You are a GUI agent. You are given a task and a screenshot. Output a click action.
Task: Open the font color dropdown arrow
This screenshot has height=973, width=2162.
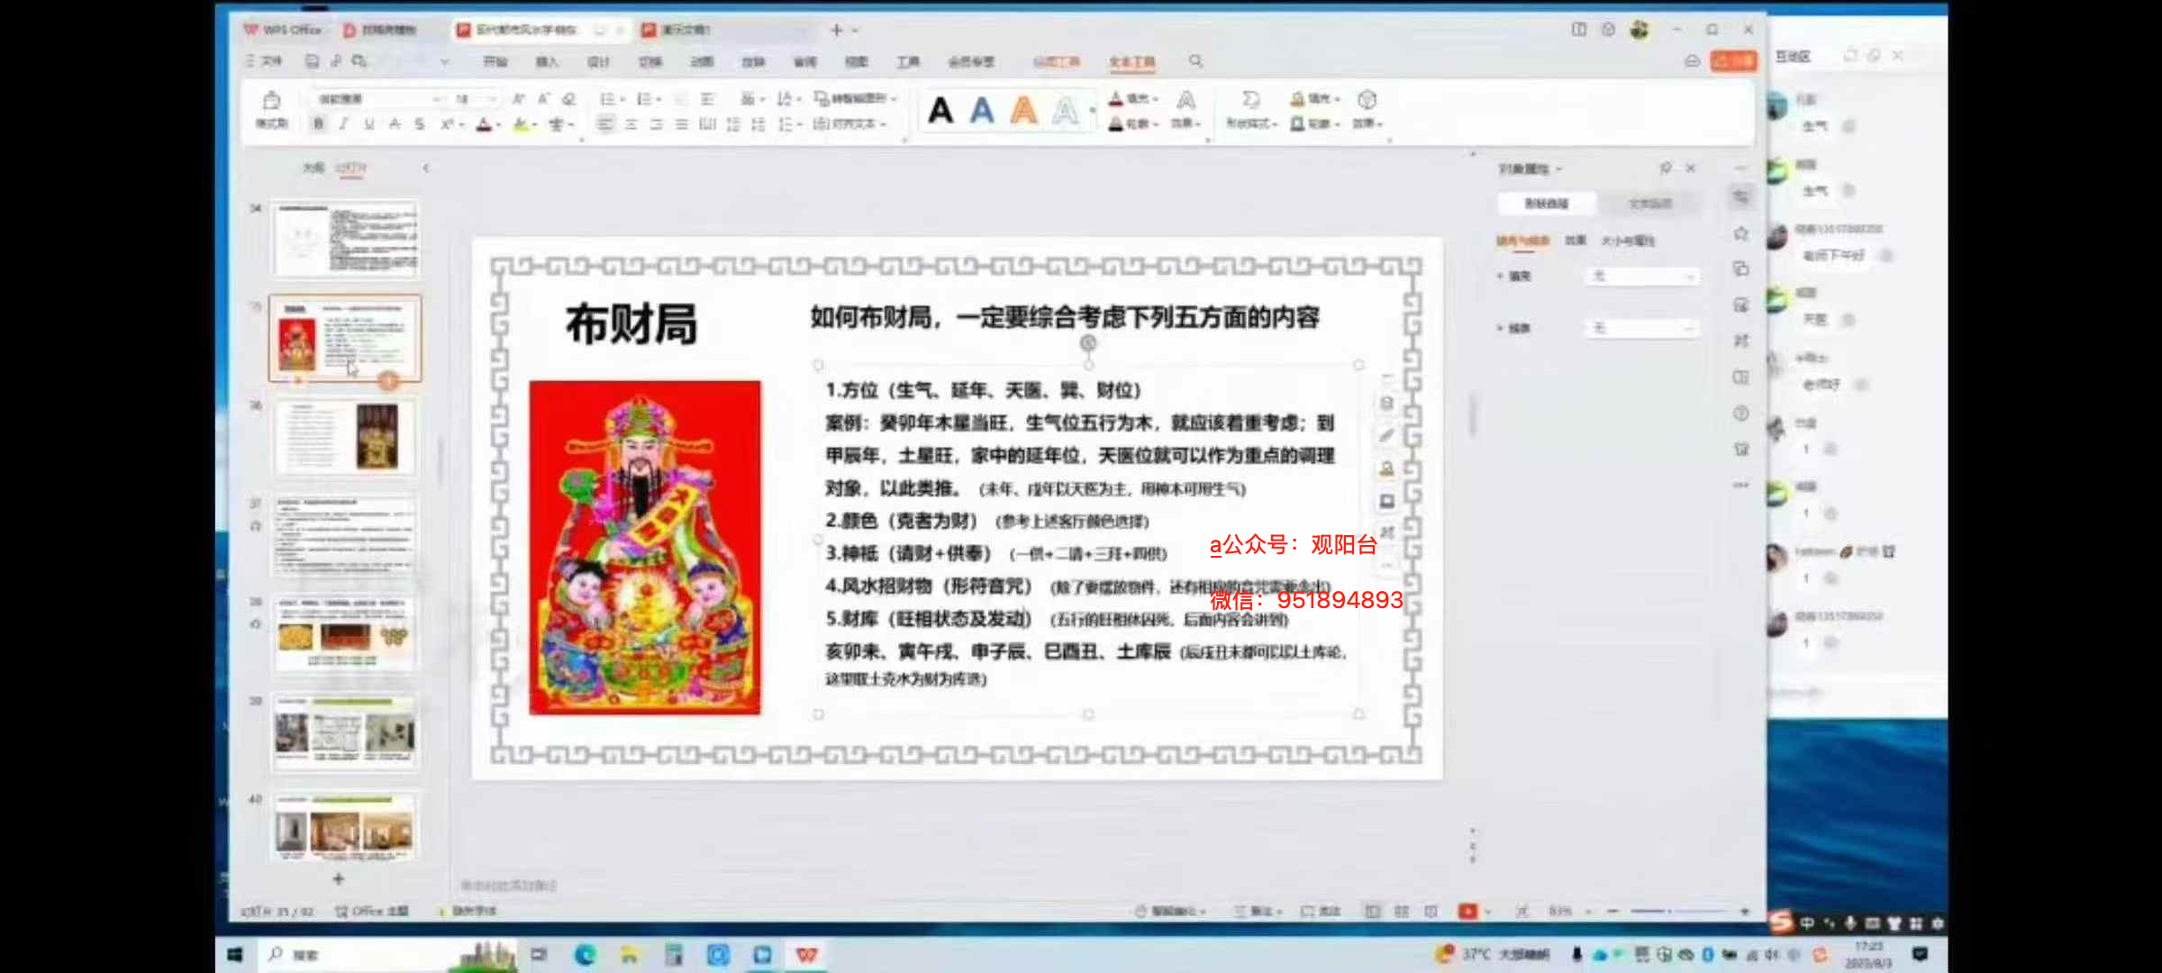(x=498, y=125)
